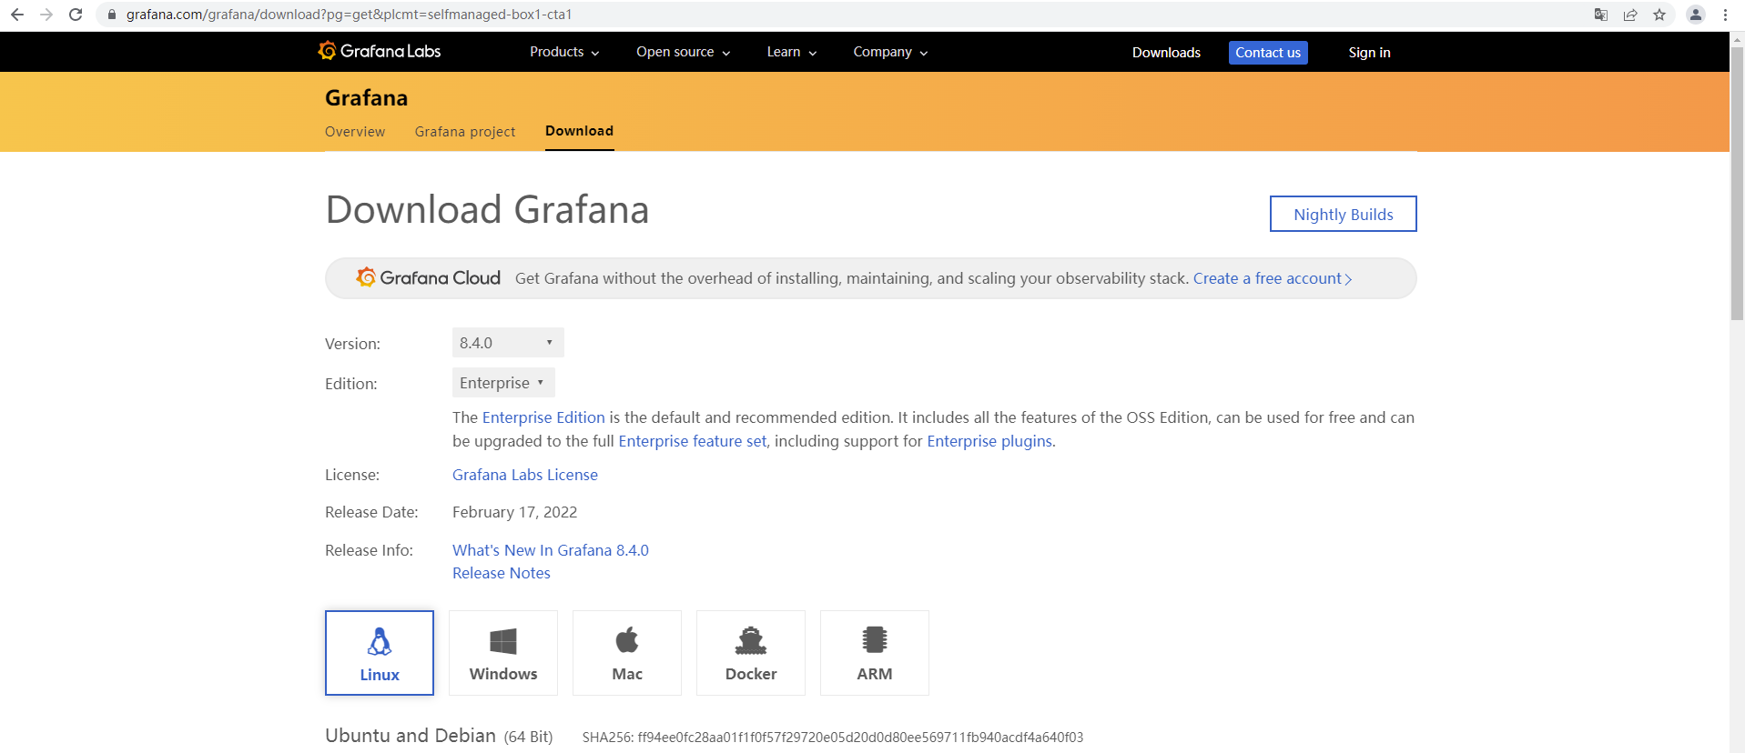Click the site lock icon in address bar
Image resolution: width=1745 pixels, height=753 pixels.
point(112,15)
